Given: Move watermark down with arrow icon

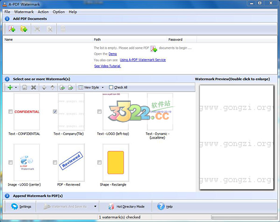Looking at the screenshot, I should click(x=44, y=87).
